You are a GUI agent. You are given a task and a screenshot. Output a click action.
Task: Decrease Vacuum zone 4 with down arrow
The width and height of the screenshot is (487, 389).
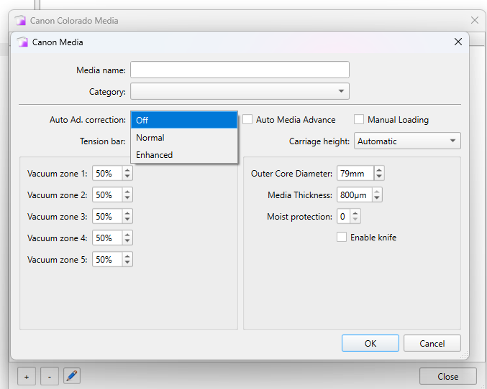coord(127,241)
